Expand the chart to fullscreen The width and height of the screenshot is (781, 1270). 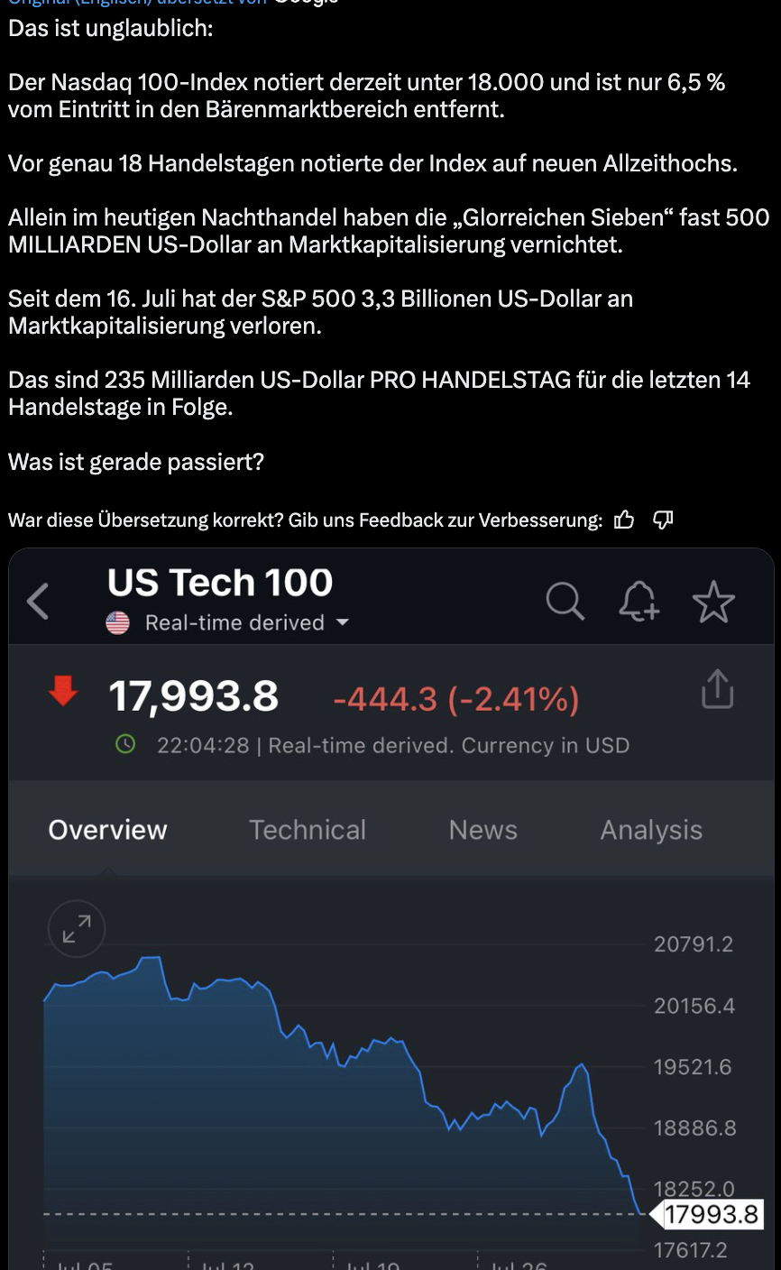(77, 928)
